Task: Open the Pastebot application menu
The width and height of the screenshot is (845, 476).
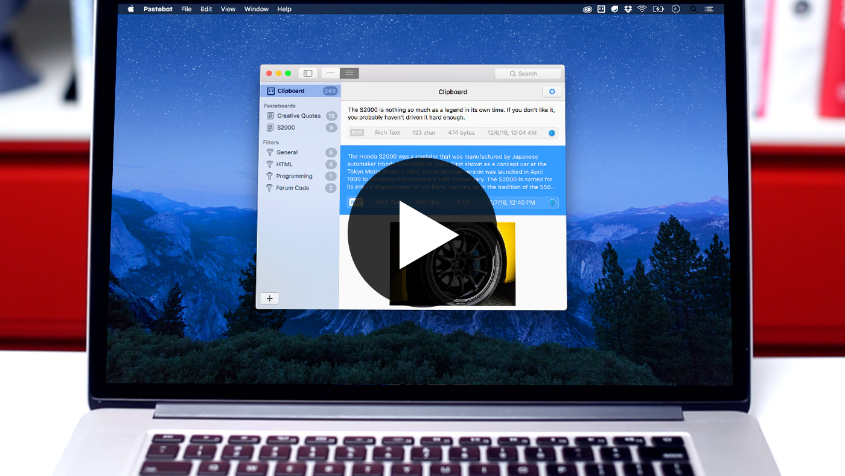Action: (x=157, y=9)
